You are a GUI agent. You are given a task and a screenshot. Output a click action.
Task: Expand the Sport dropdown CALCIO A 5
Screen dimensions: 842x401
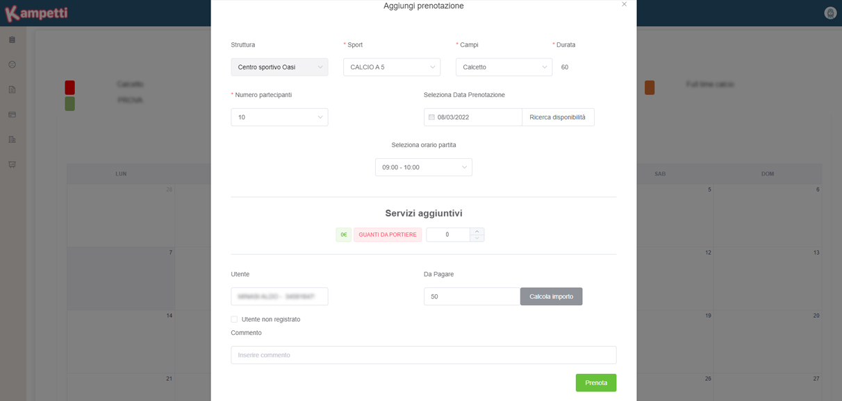coord(392,67)
